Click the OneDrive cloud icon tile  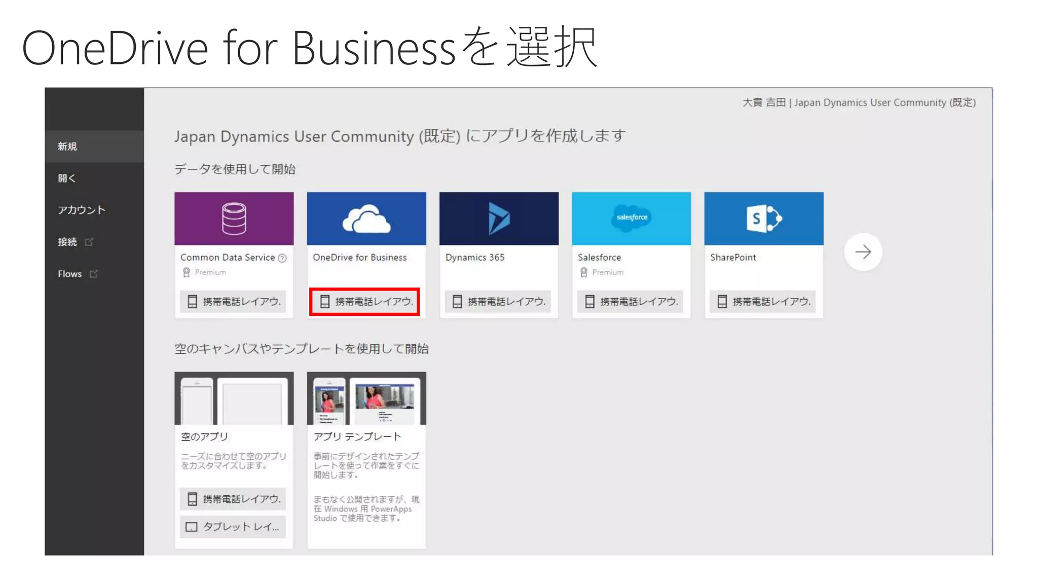(366, 218)
